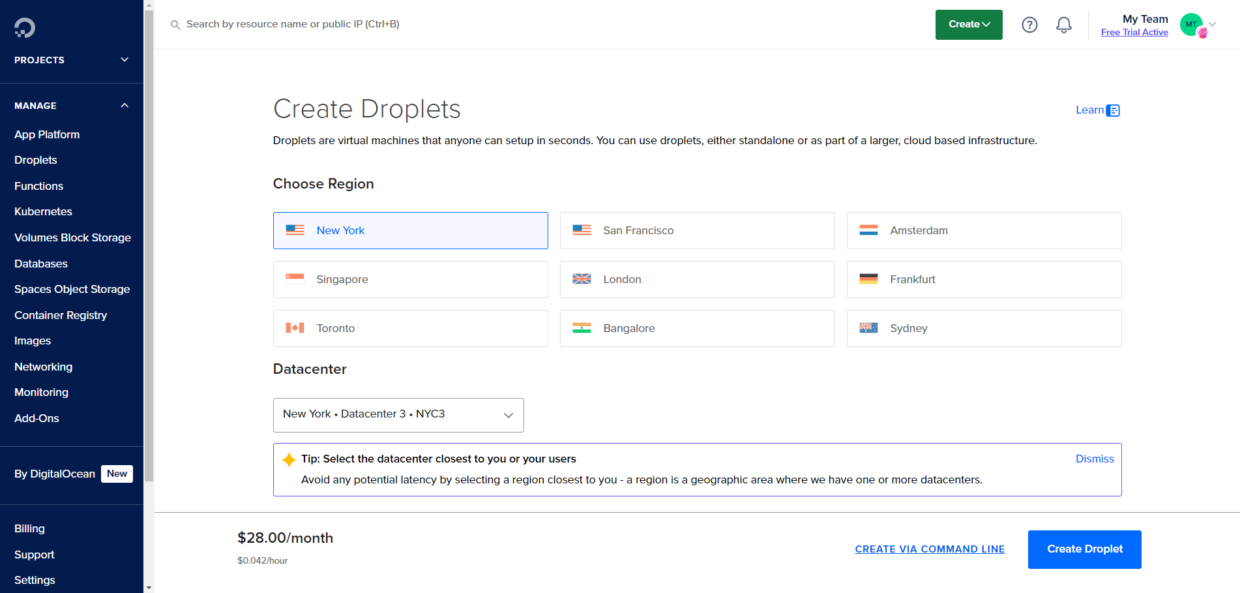This screenshot has width=1240, height=593.
Task: Select the London region
Action: (x=698, y=279)
